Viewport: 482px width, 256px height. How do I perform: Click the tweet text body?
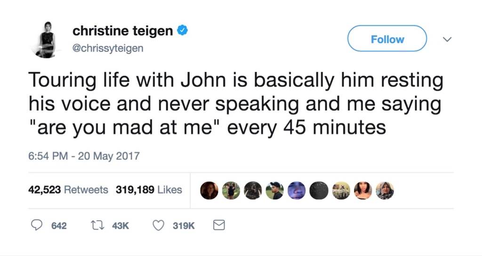pyautogui.click(x=235, y=104)
